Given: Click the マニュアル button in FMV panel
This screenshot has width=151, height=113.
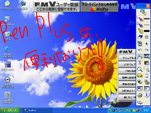Looking at the screenshot, I should 127,58.
